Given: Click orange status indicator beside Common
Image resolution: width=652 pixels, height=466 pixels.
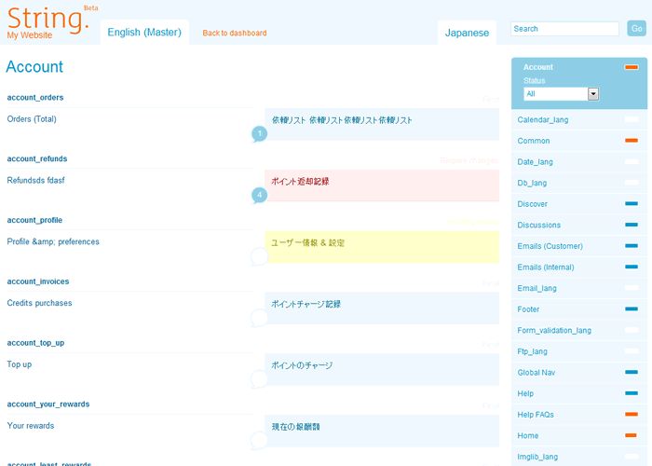Looking at the screenshot, I should click(631, 141).
